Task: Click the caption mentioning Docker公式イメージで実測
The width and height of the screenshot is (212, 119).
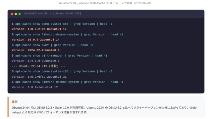Action: pyautogui.click(x=105, y=3)
